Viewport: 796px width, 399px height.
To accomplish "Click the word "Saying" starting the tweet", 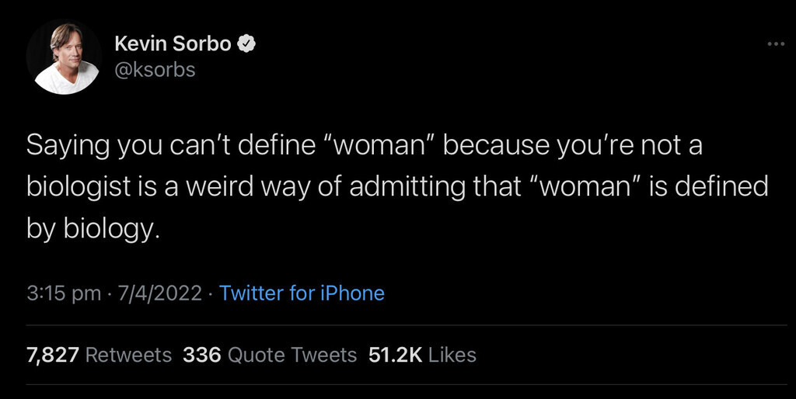I will pos(68,147).
